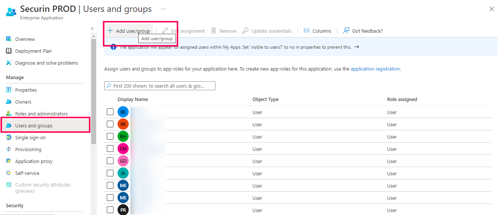Click the Object Type column header
Viewport: 498px width, 215px height.
click(266, 99)
